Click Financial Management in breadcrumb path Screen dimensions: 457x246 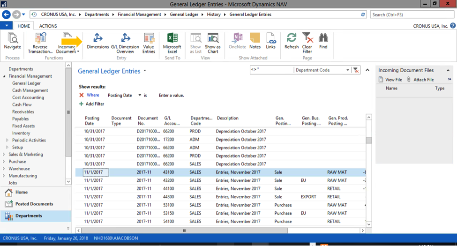[139, 14]
